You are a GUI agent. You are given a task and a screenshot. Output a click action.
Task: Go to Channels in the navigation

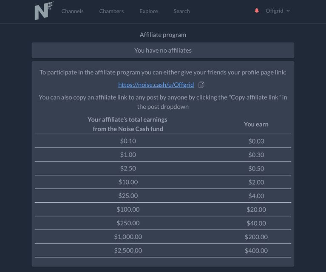(72, 11)
